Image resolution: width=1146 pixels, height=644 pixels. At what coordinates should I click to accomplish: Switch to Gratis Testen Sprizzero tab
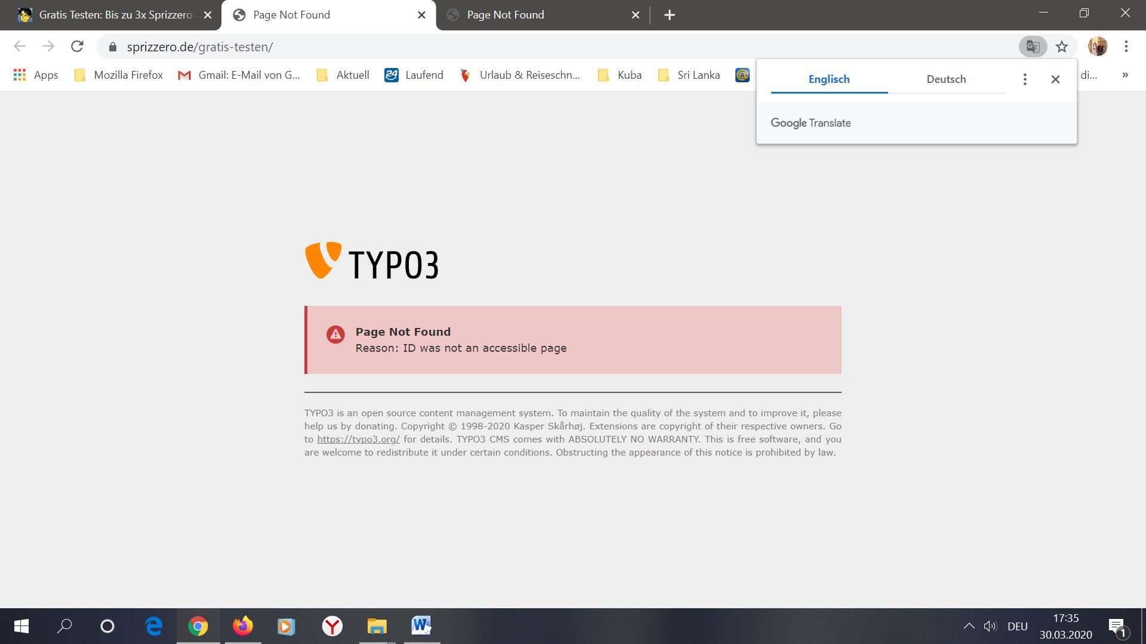[110, 15]
